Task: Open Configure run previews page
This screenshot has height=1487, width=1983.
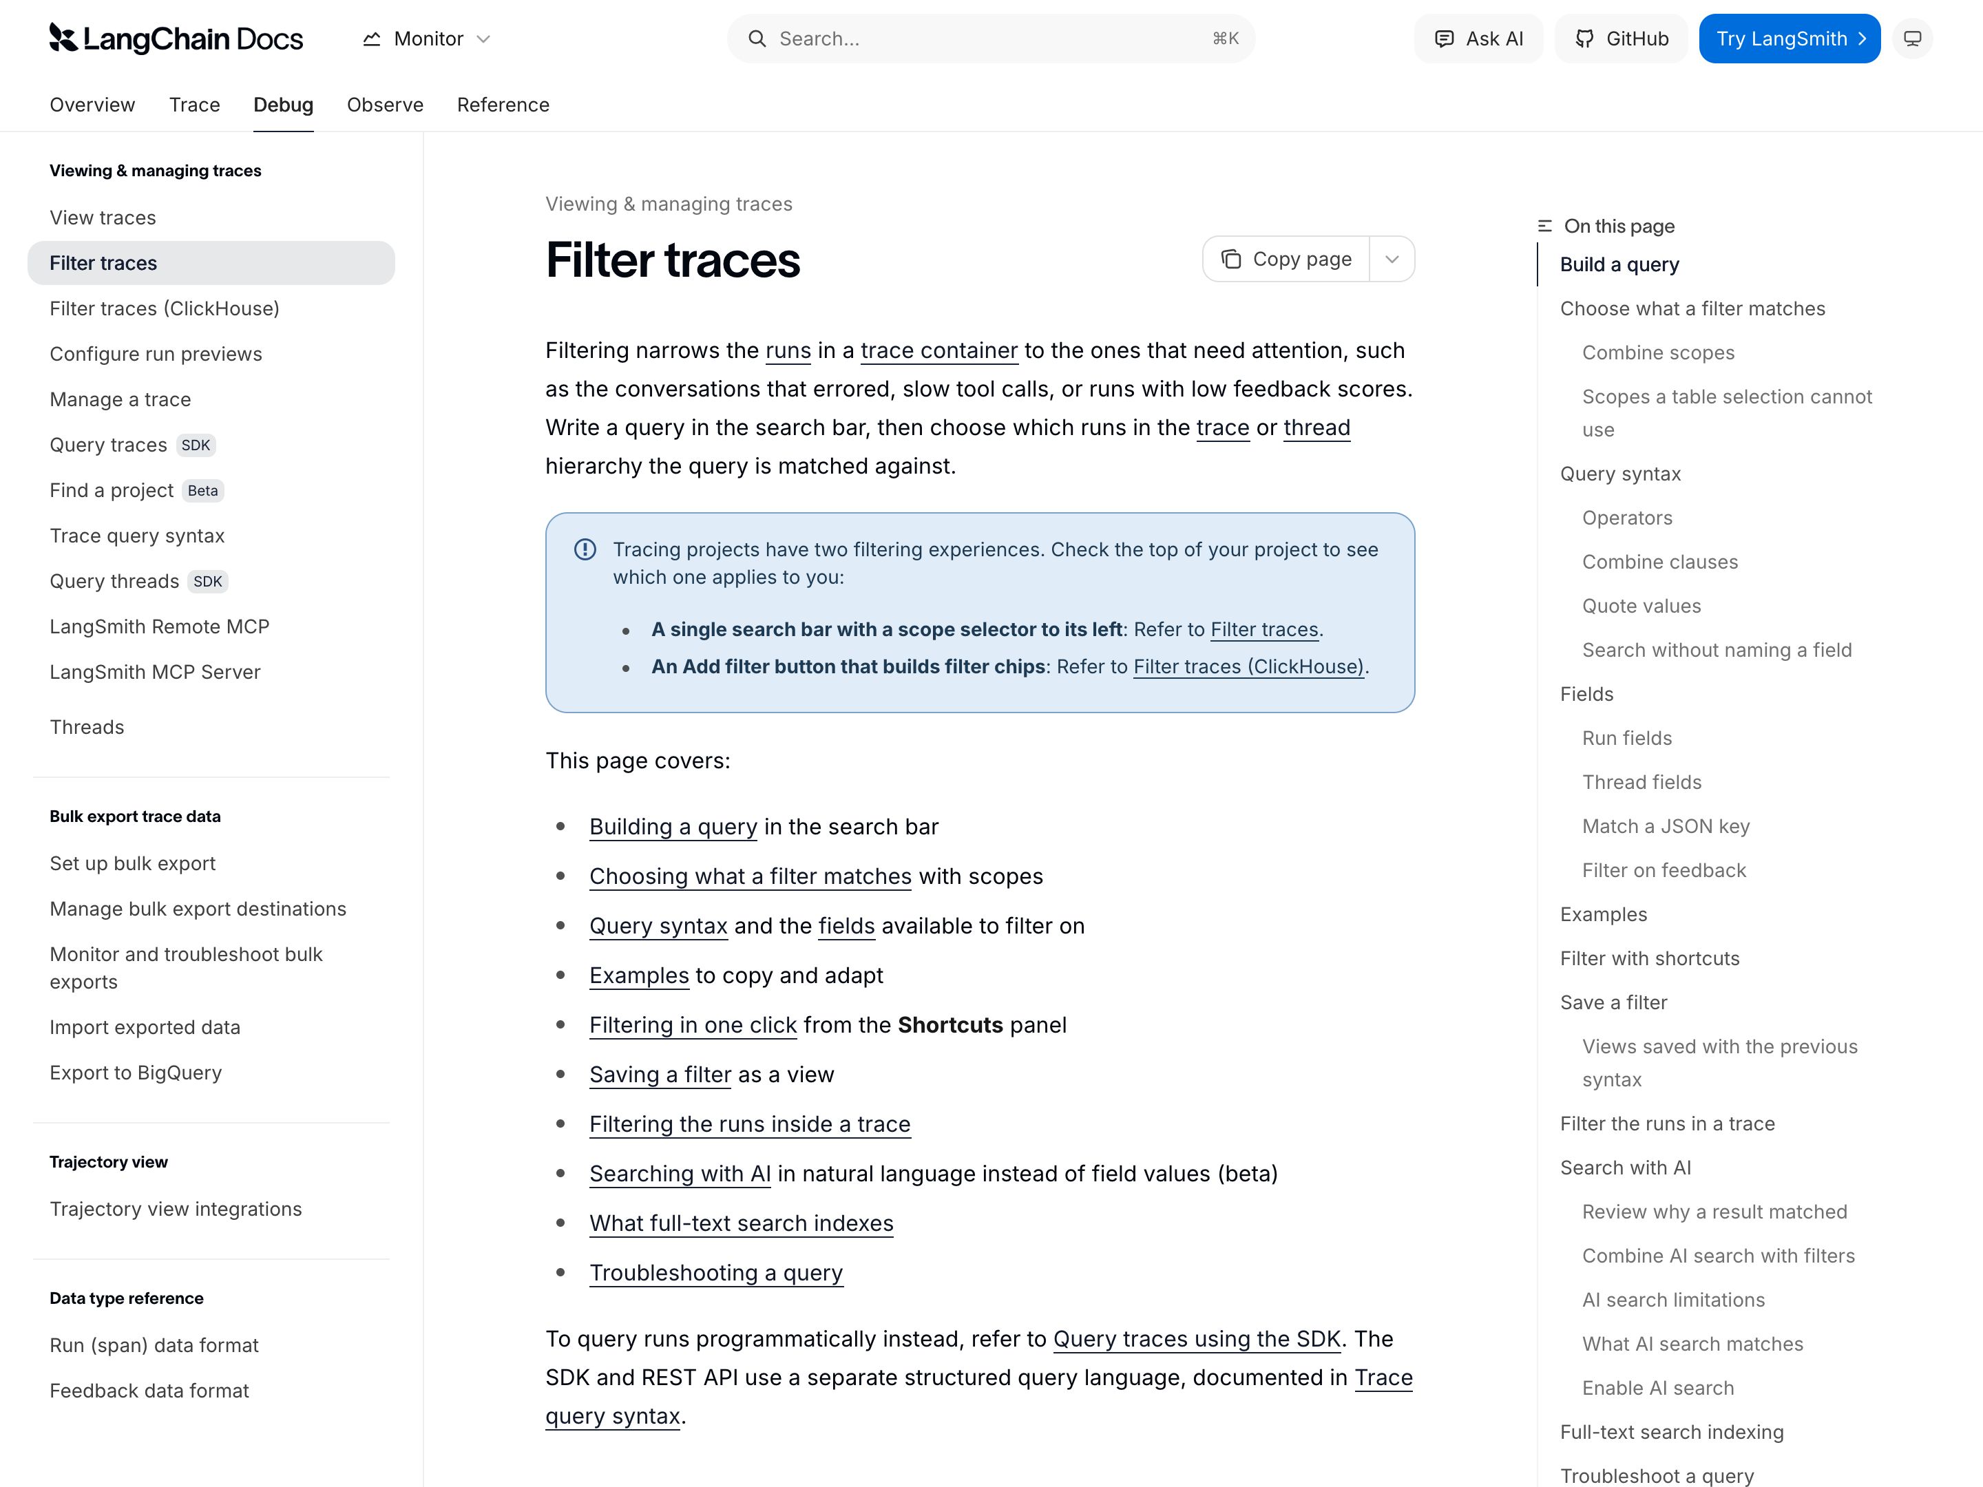Action: tap(211, 354)
